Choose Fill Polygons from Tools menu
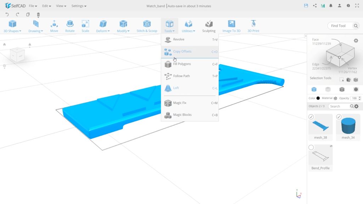Viewport: 363px width, 204px height. click(182, 64)
